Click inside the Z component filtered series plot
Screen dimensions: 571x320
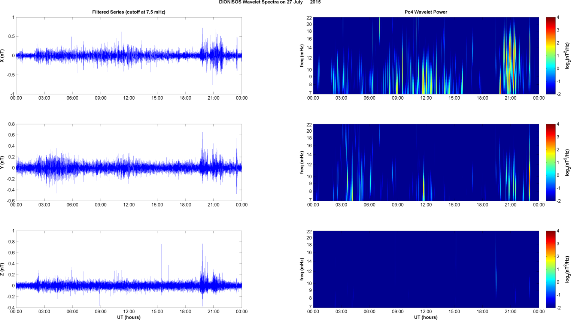[129, 269]
